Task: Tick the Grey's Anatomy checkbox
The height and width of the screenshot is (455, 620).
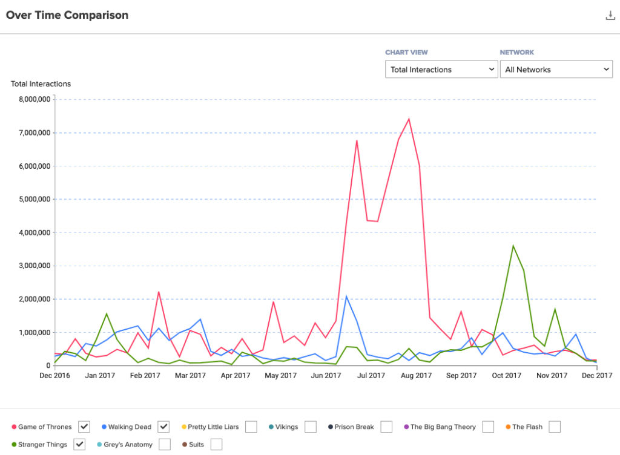Action: click(x=164, y=445)
